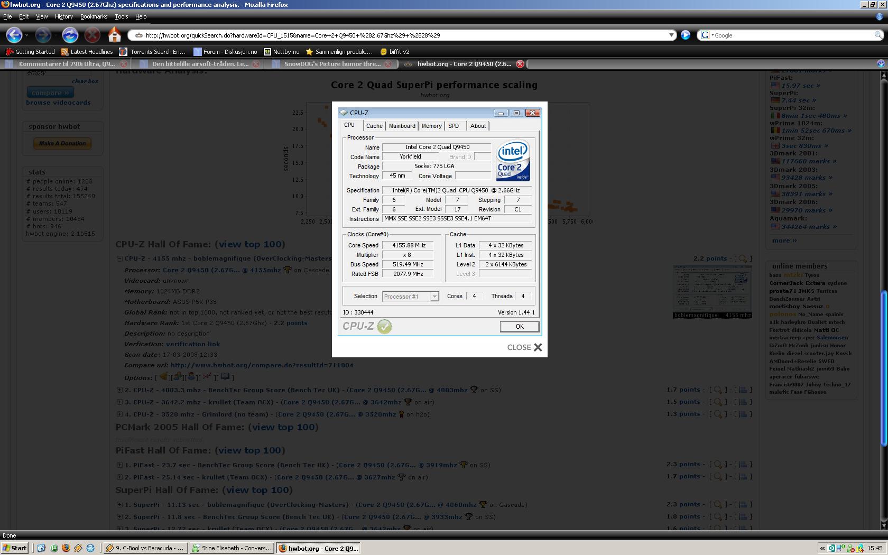Click the search magnifier in Google box

click(878, 35)
